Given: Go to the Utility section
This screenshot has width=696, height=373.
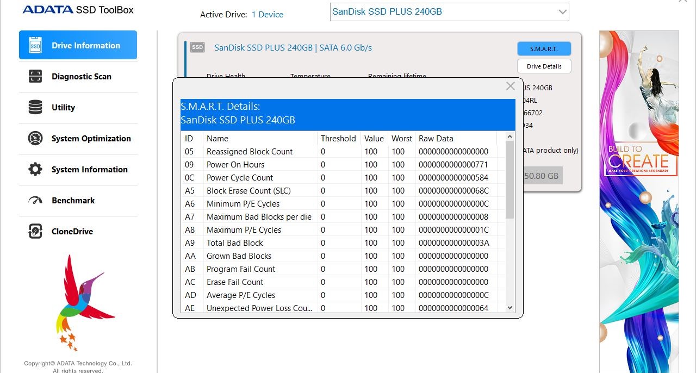Looking at the screenshot, I should point(78,108).
